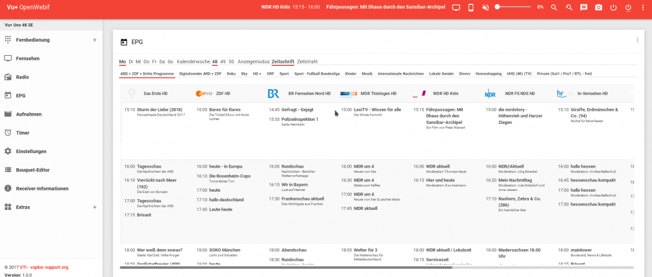Select the Doku bouquet tab
The height and width of the screenshot is (277, 652).
tap(231, 74)
